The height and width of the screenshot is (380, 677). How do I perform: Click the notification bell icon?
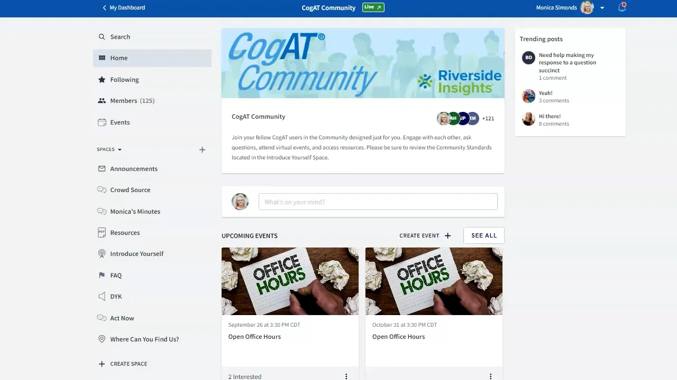pos(622,7)
